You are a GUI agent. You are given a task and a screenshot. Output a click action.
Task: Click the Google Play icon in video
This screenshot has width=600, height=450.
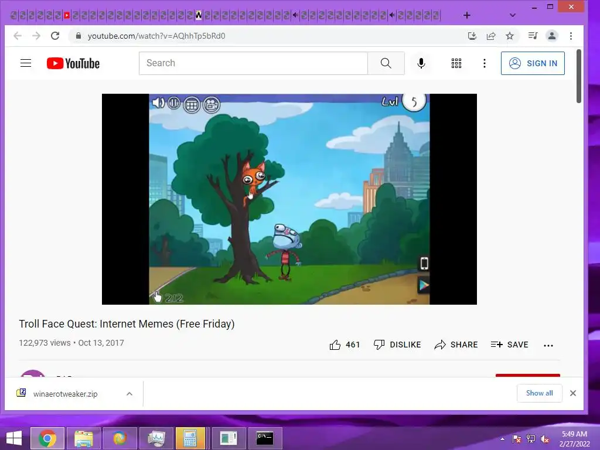point(423,285)
